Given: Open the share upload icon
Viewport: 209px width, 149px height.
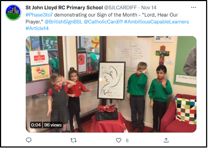Looking at the screenshot, I should click(x=166, y=140).
